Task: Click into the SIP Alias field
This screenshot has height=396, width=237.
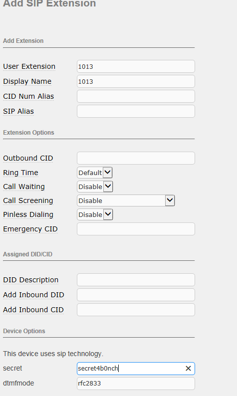Action: [136, 111]
